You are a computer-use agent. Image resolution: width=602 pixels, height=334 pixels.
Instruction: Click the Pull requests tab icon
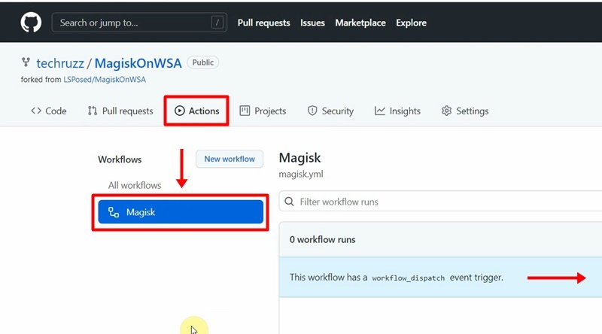point(92,111)
